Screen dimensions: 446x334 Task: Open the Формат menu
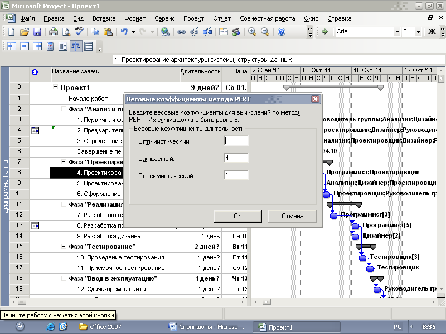[135, 18]
